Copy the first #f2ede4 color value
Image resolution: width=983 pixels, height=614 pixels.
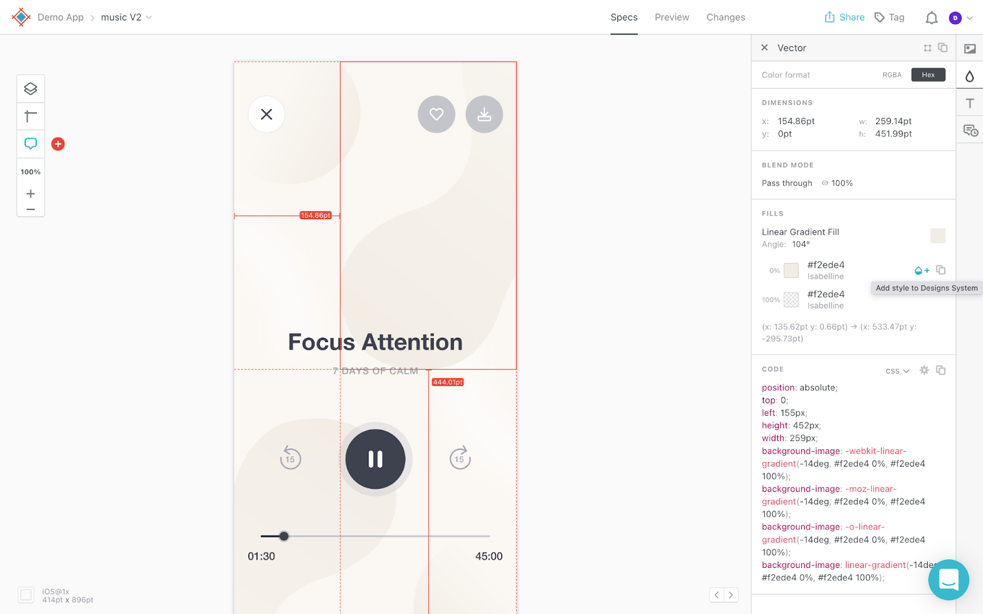coord(941,270)
